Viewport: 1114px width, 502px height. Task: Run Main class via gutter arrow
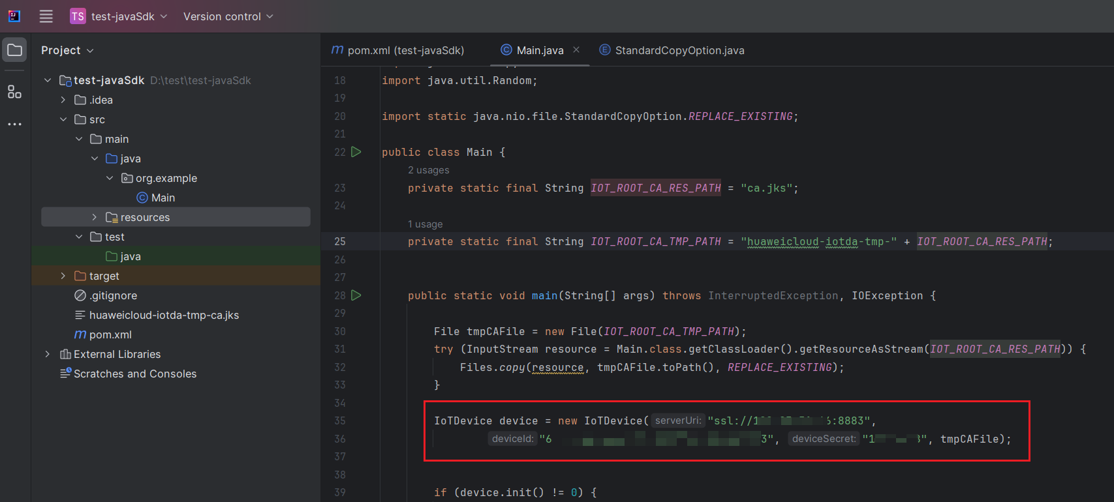[x=356, y=152]
